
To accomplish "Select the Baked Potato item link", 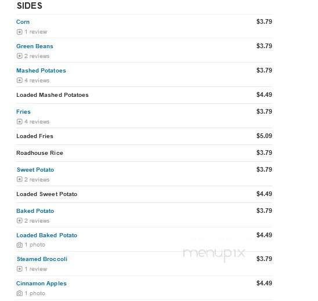I will point(35,211).
